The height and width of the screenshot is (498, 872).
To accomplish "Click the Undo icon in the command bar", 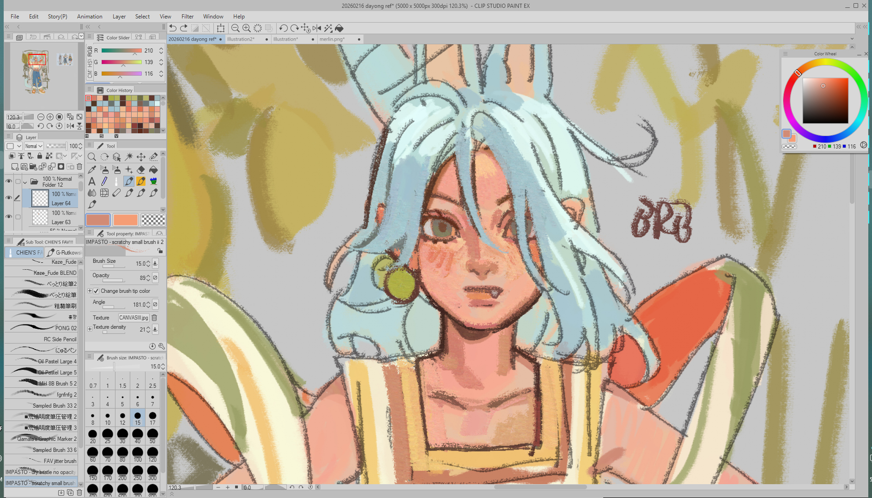I will click(x=173, y=28).
